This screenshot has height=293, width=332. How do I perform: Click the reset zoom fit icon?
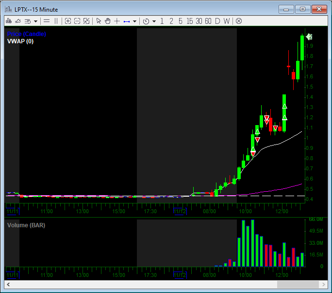86,21
